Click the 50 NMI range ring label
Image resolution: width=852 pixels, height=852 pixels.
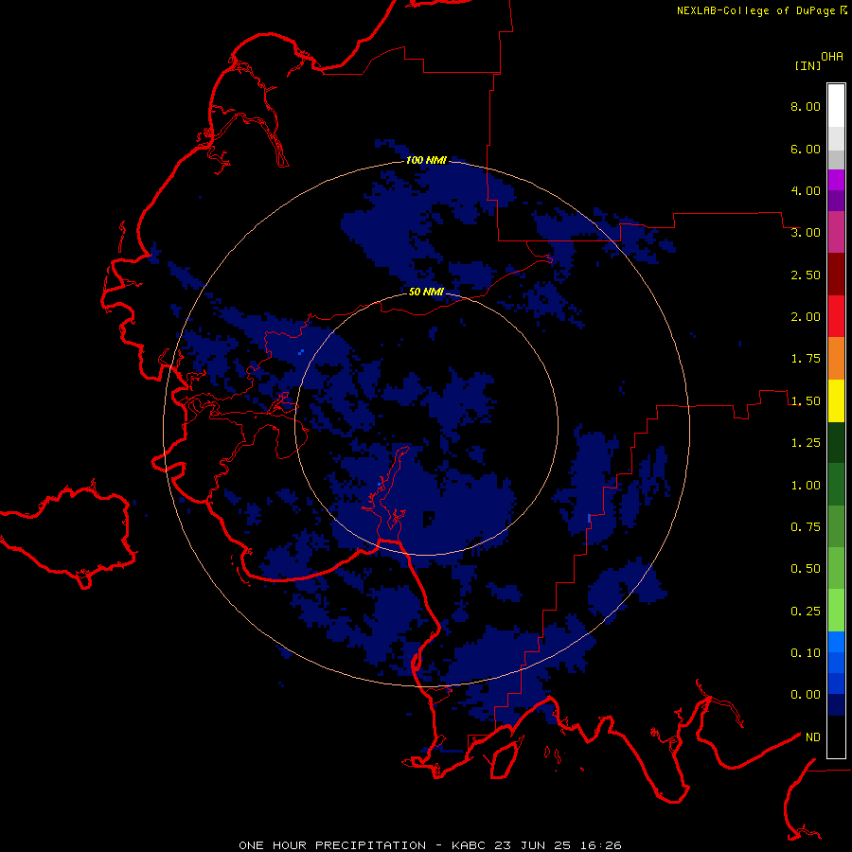[426, 293]
